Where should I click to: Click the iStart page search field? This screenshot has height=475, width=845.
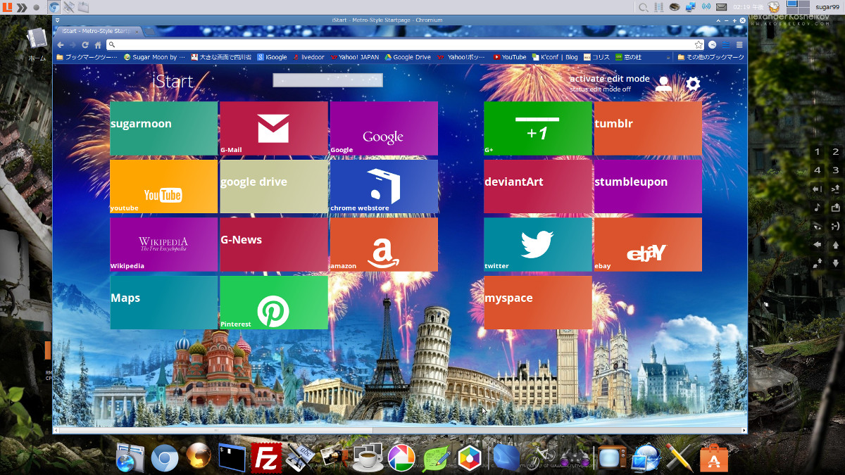(x=327, y=80)
